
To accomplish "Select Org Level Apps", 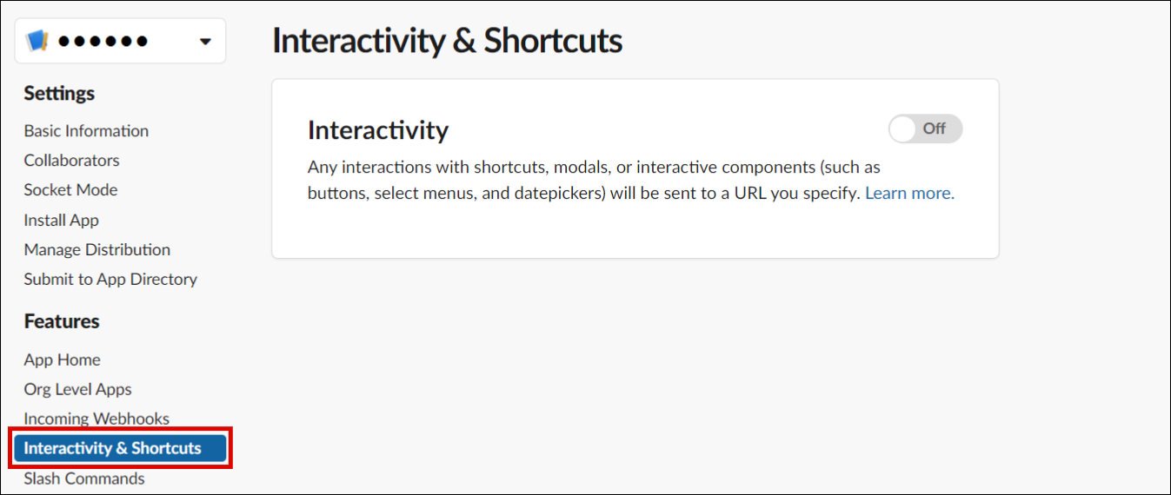I will pos(77,390).
